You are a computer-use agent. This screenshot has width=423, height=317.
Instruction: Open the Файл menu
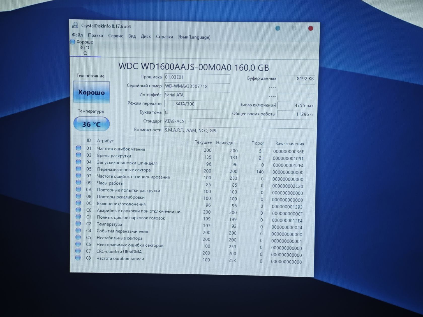pos(77,35)
